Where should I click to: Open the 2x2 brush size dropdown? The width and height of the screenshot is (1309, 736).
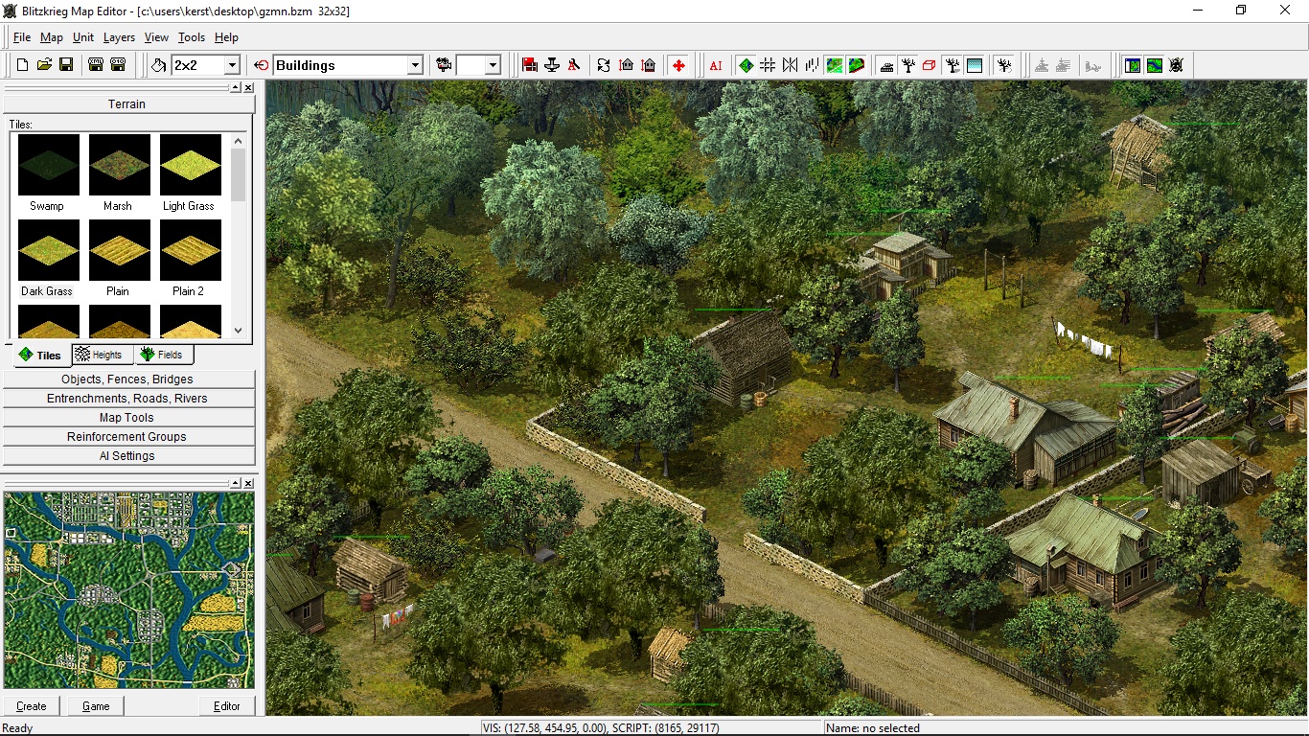pos(231,65)
